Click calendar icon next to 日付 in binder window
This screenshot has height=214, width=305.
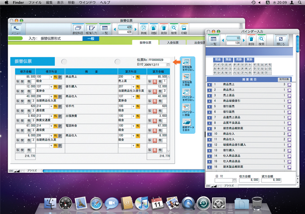click(235, 180)
